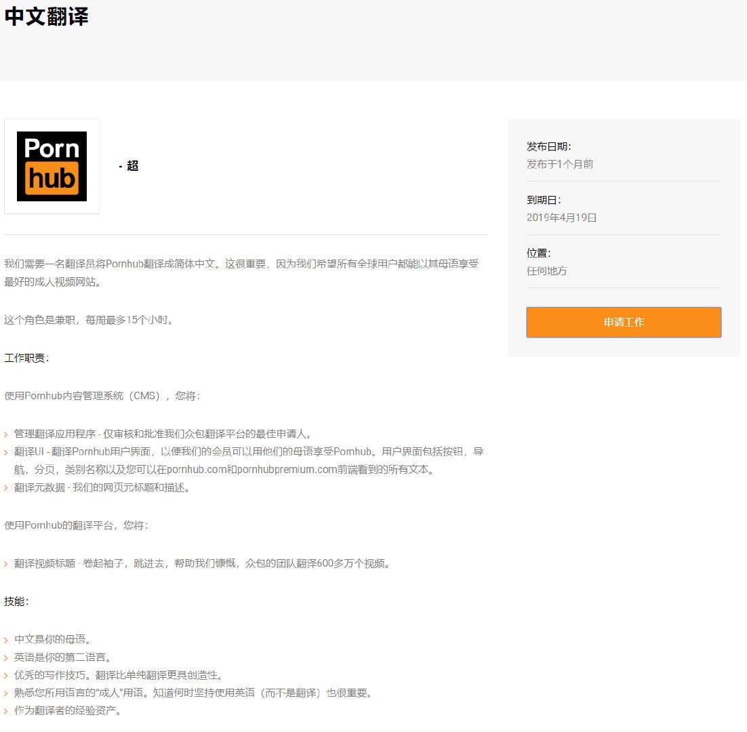Click the 申请工作 apply button
The image size is (747, 732).
[623, 322]
